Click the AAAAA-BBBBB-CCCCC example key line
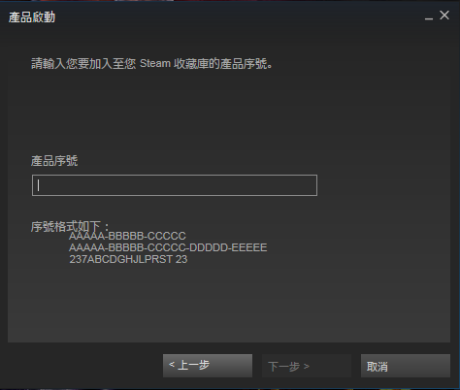The image size is (460, 390). [127, 236]
